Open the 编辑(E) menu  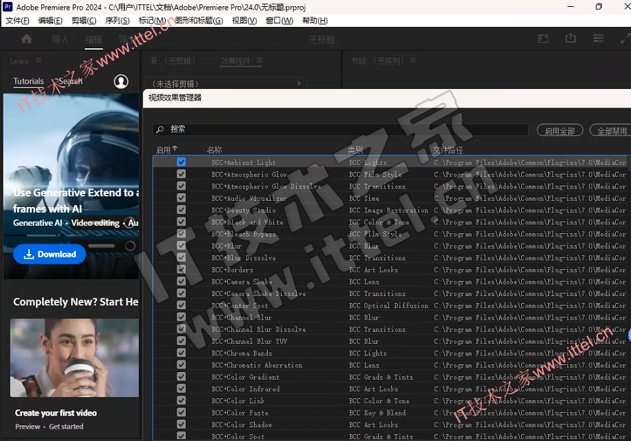(50, 21)
